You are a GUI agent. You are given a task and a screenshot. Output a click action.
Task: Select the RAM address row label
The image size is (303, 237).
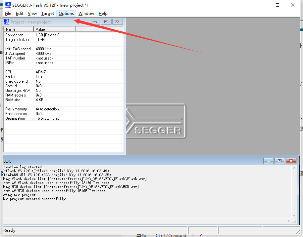tap(16, 95)
